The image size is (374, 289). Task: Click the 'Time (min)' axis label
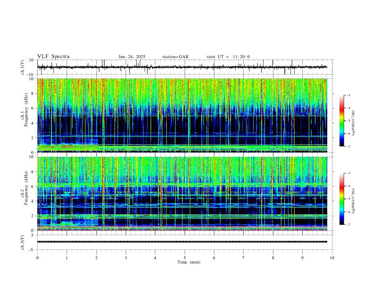189,262
